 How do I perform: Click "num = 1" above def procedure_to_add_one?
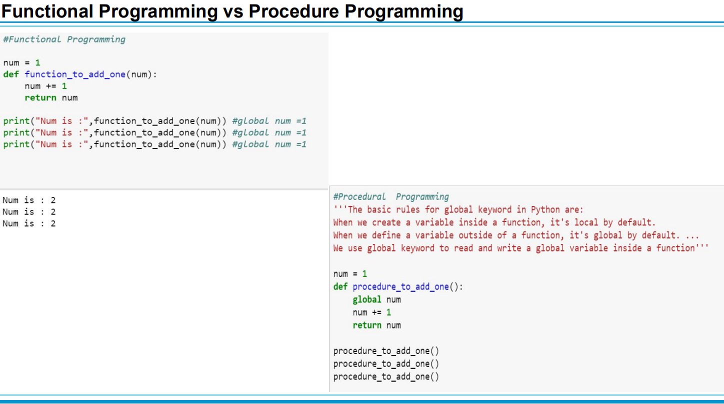(350, 274)
